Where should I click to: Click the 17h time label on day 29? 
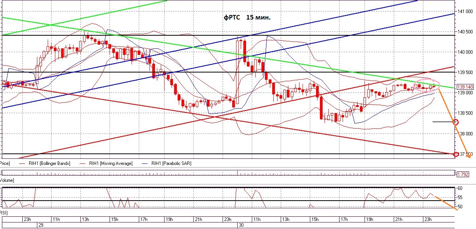tap(143, 220)
